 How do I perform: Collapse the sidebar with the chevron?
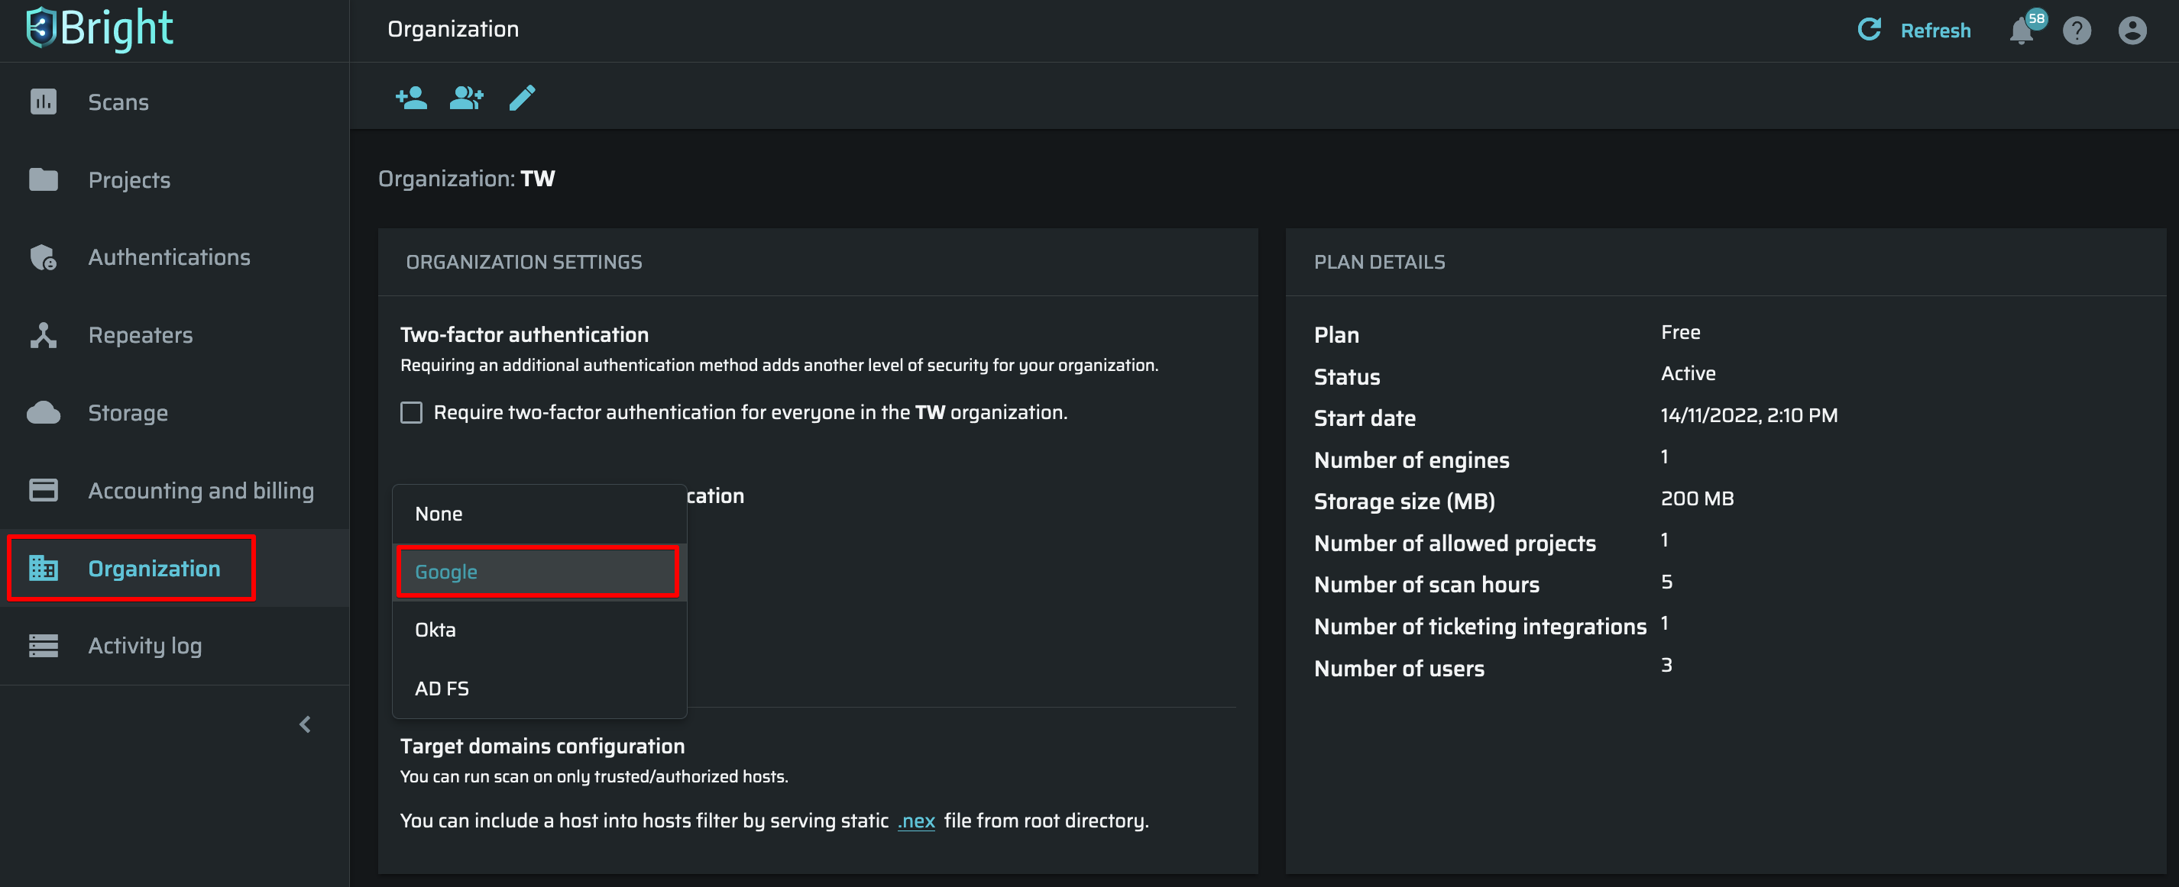pos(306,724)
